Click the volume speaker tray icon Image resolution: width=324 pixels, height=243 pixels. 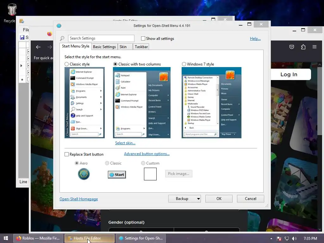pos(294,239)
